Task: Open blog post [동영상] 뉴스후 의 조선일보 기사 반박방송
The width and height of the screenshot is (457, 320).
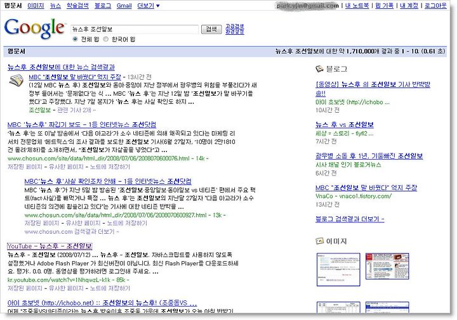Action: pyautogui.click(x=373, y=89)
